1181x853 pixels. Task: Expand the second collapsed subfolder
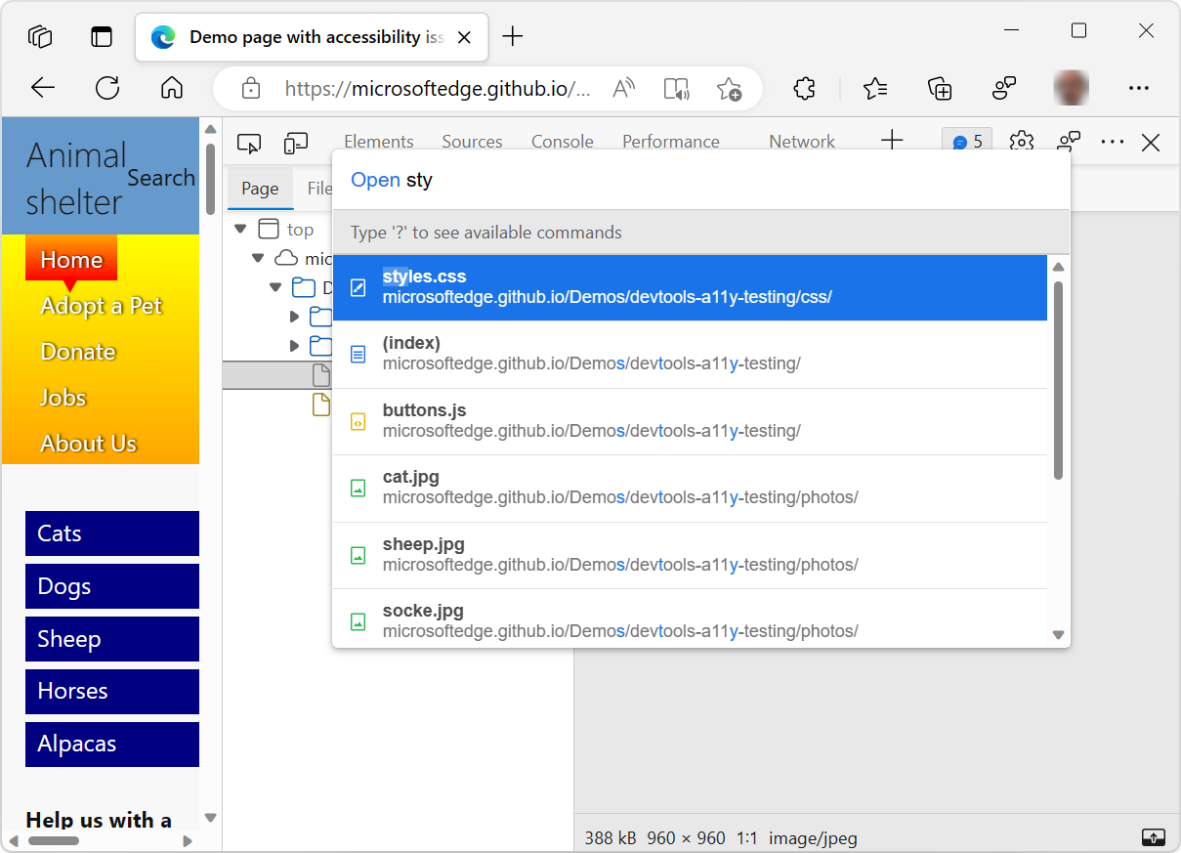coord(294,346)
